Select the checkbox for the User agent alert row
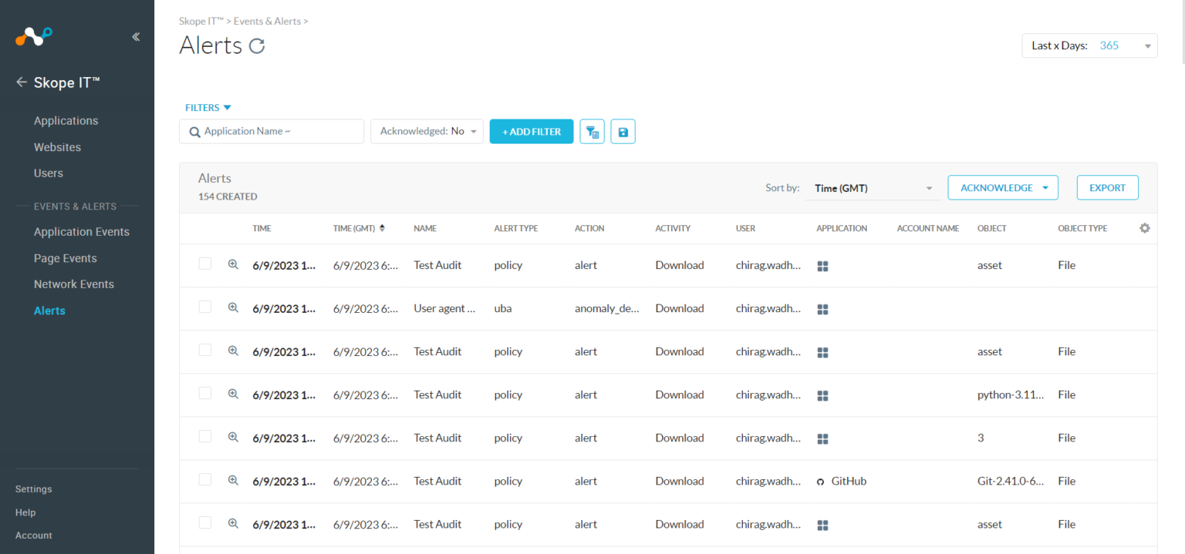 204,306
